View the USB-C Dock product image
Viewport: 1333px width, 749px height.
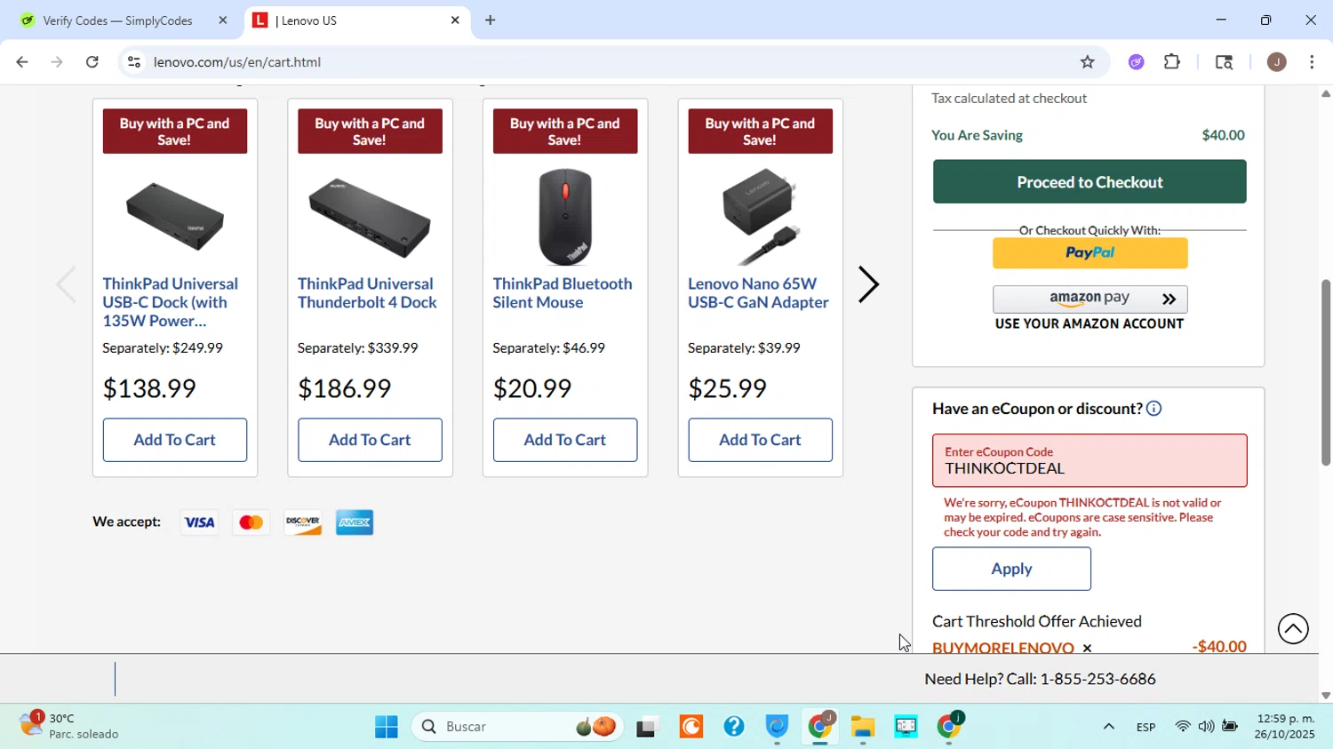pyautogui.click(x=175, y=217)
